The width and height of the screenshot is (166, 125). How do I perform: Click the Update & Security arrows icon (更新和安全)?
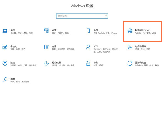tap(130, 64)
